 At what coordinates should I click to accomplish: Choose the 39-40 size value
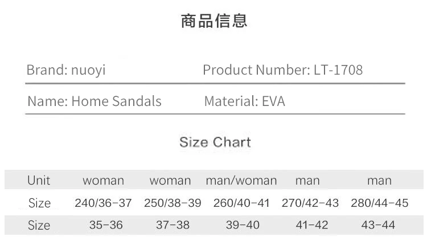tap(243, 225)
